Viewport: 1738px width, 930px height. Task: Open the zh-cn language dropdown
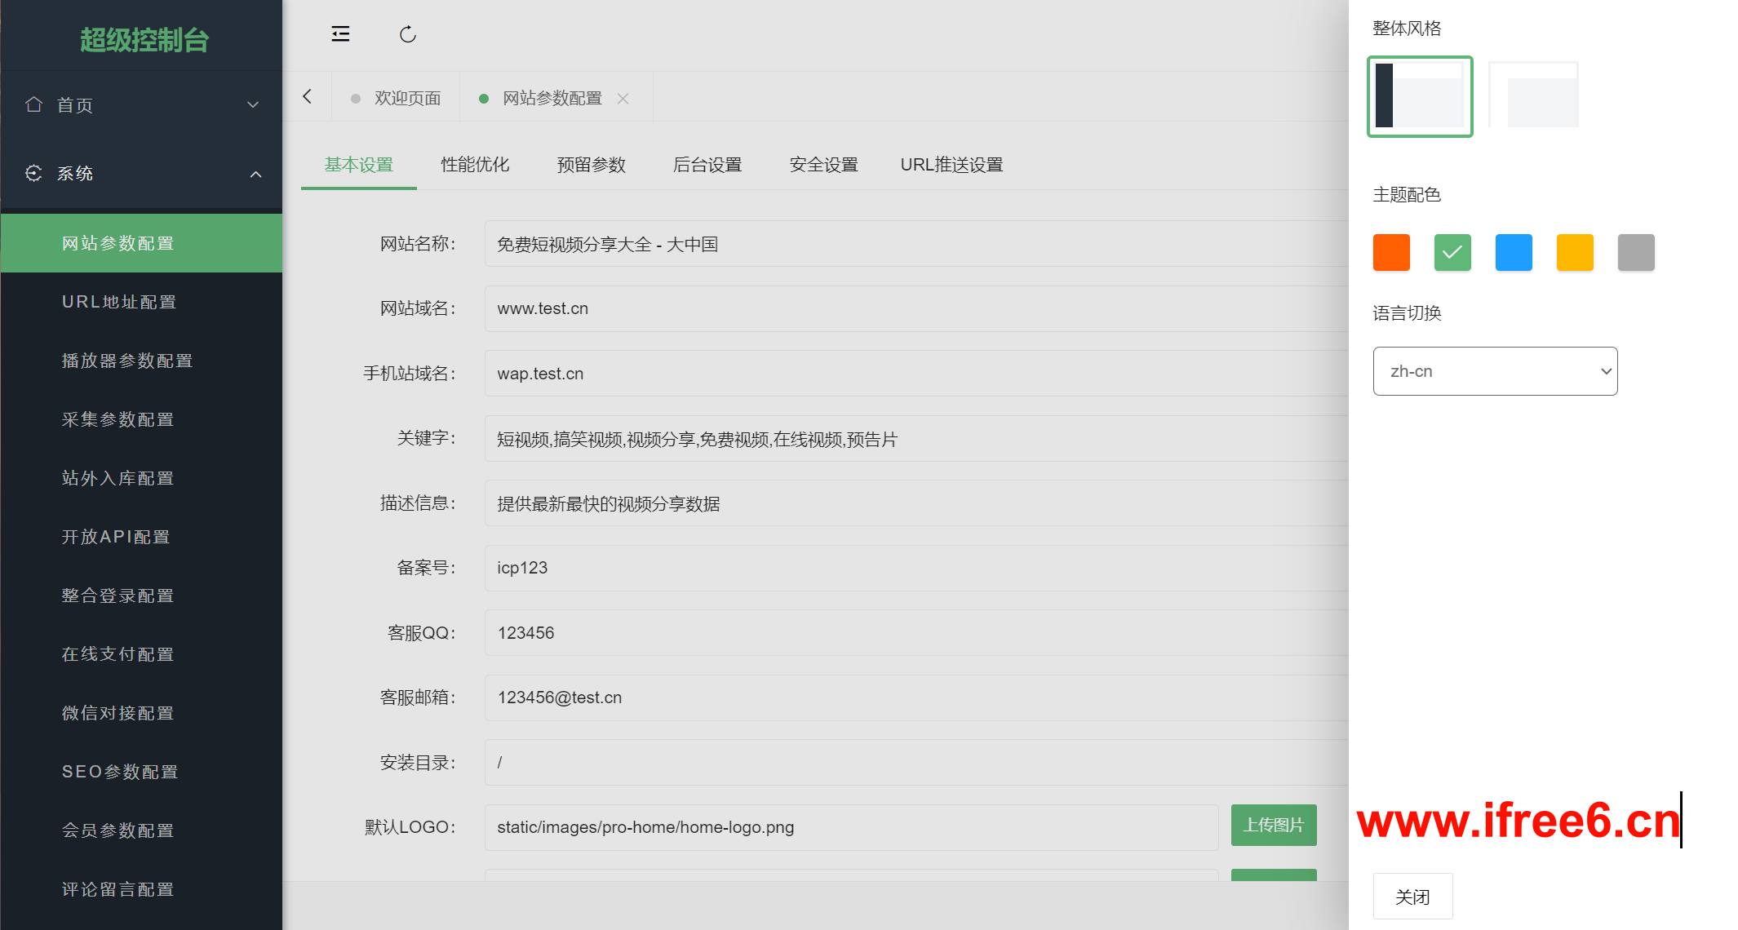(x=1495, y=371)
